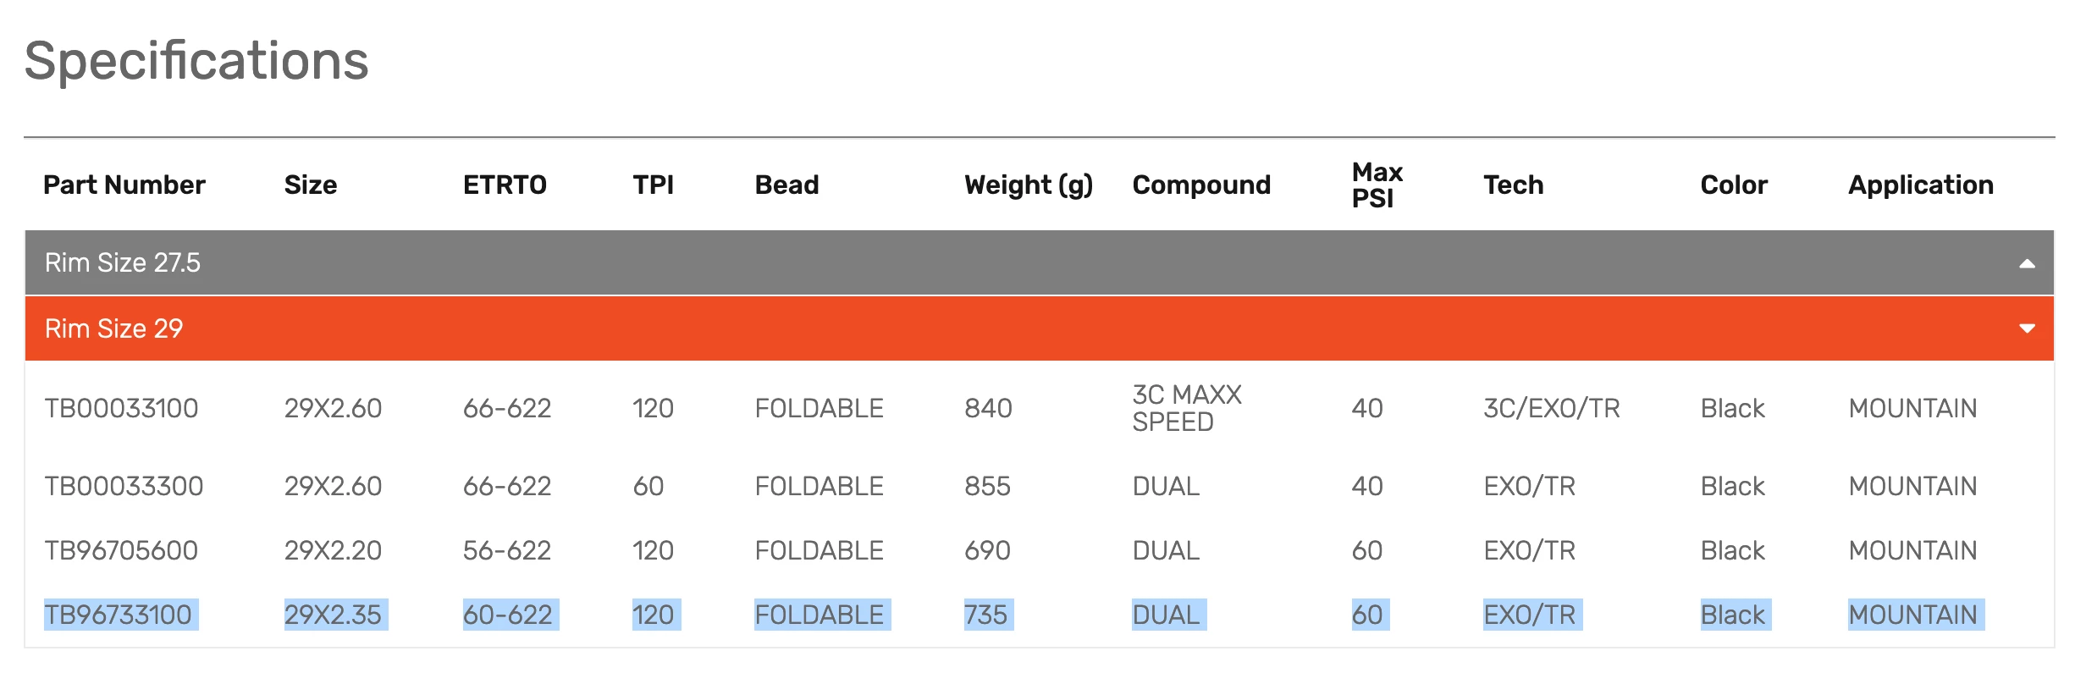Select the 735 weight value in highlighted row
This screenshot has width=2086, height=684.
(x=985, y=615)
